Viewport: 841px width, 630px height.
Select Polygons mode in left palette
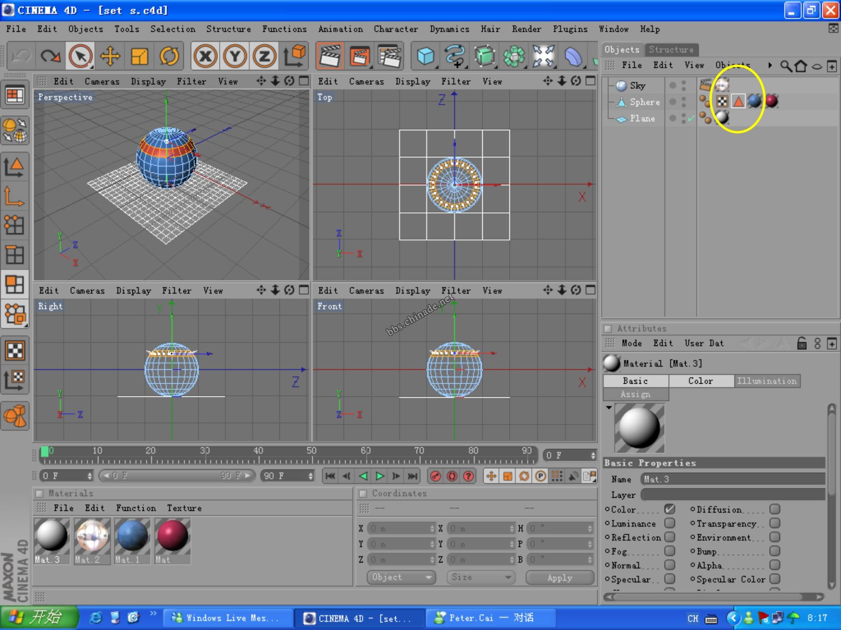tap(15, 284)
